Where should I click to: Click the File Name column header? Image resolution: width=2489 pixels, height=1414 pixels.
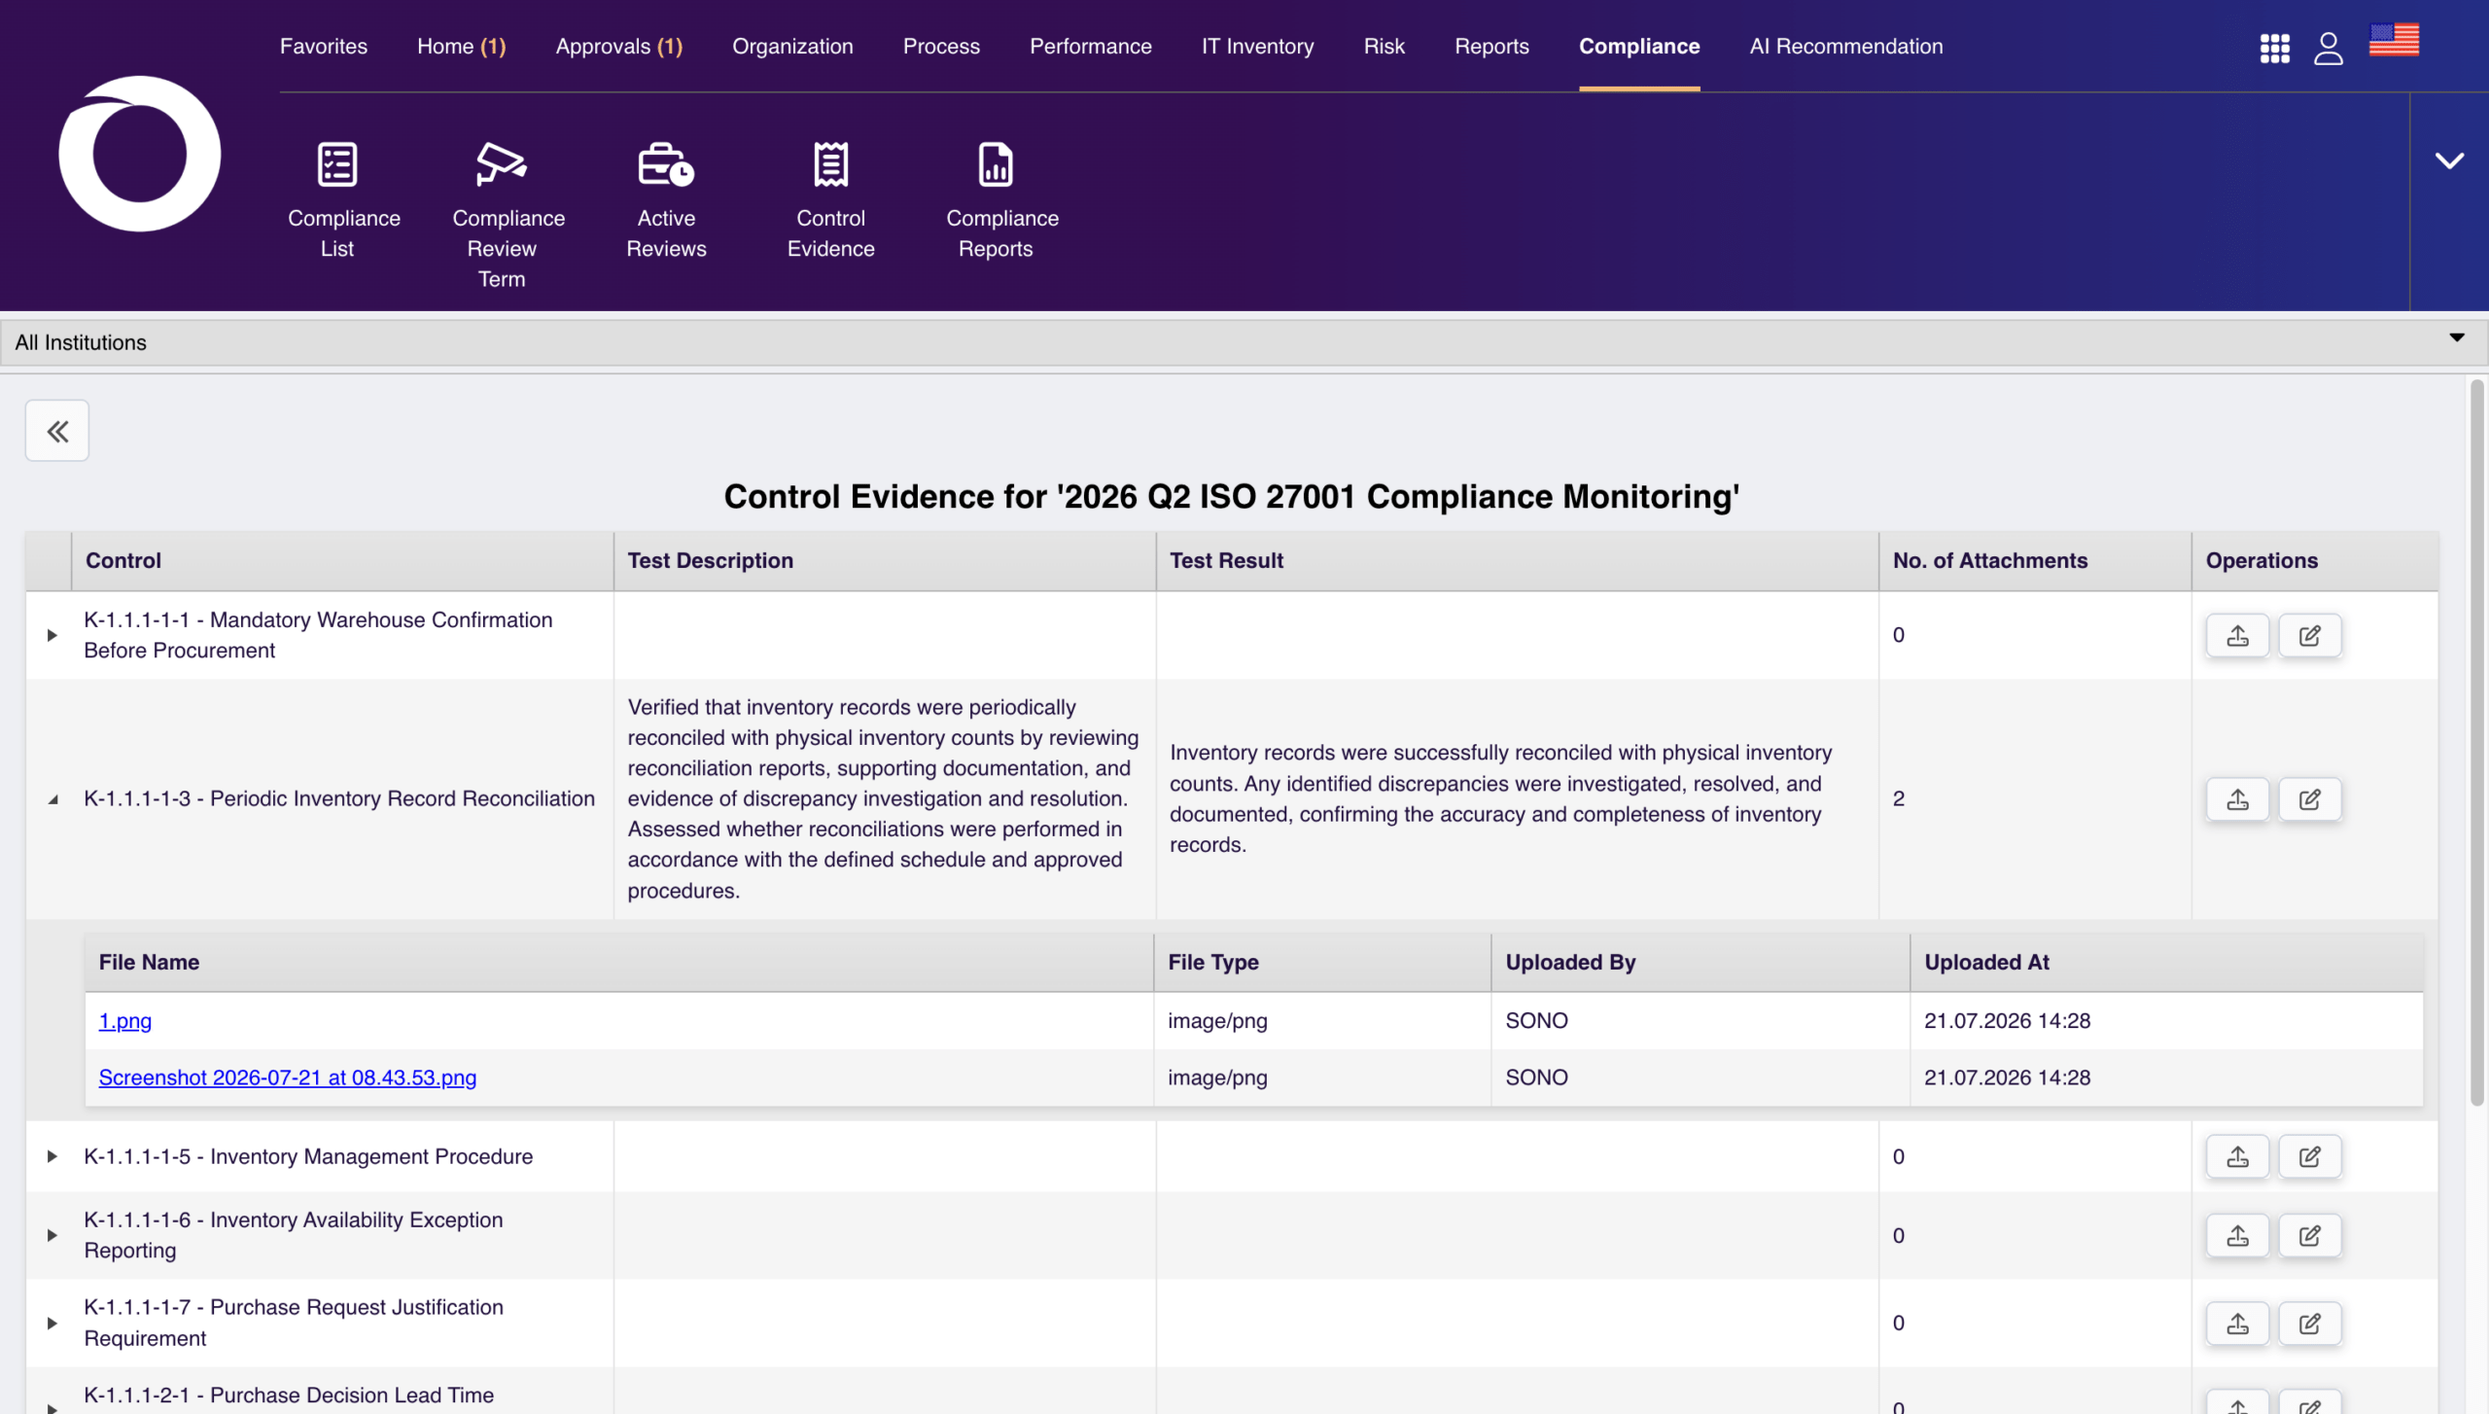[619, 962]
